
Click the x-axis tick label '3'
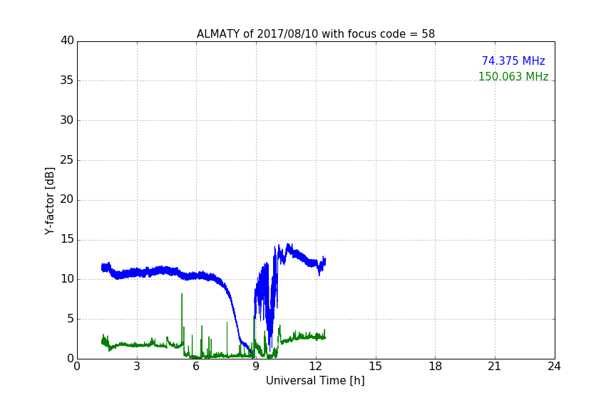tap(137, 367)
